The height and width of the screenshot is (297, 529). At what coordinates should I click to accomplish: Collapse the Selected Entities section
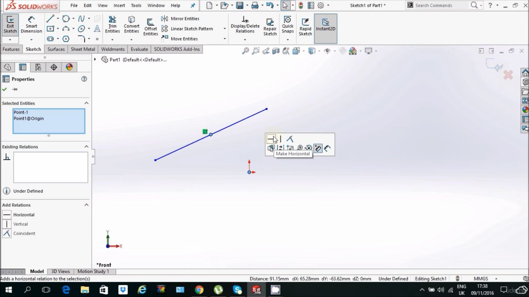[86, 103]
